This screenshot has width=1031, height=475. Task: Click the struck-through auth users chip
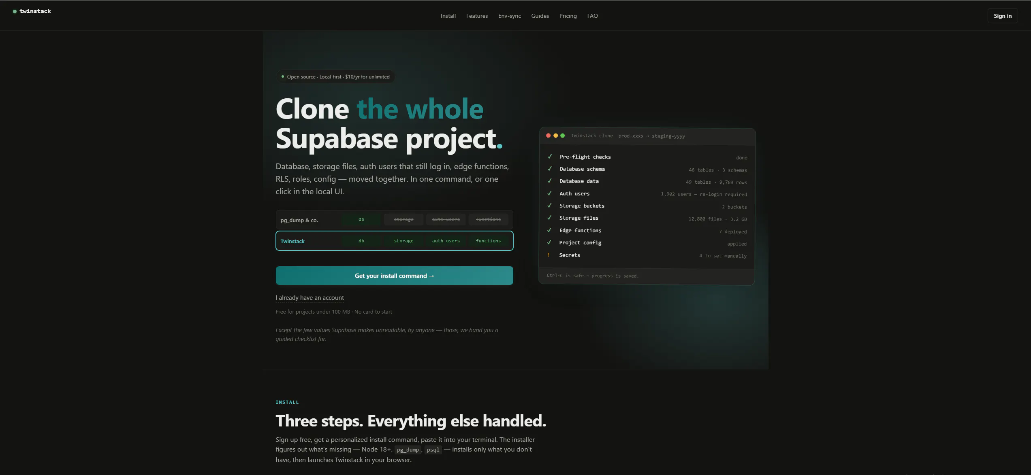pyautogui.click(x=446, y=219)
